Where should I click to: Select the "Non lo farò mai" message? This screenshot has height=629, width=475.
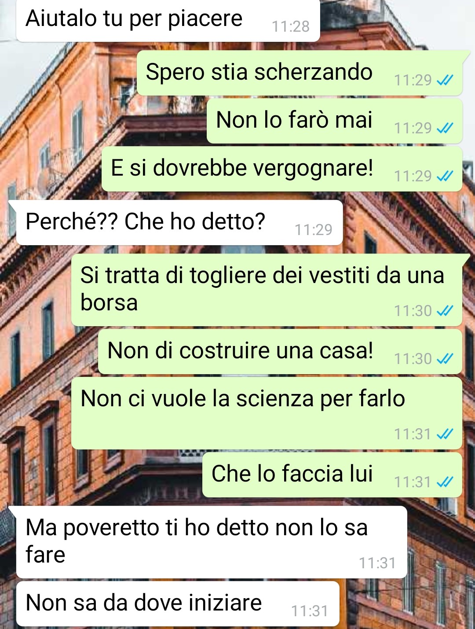(335, 121)
